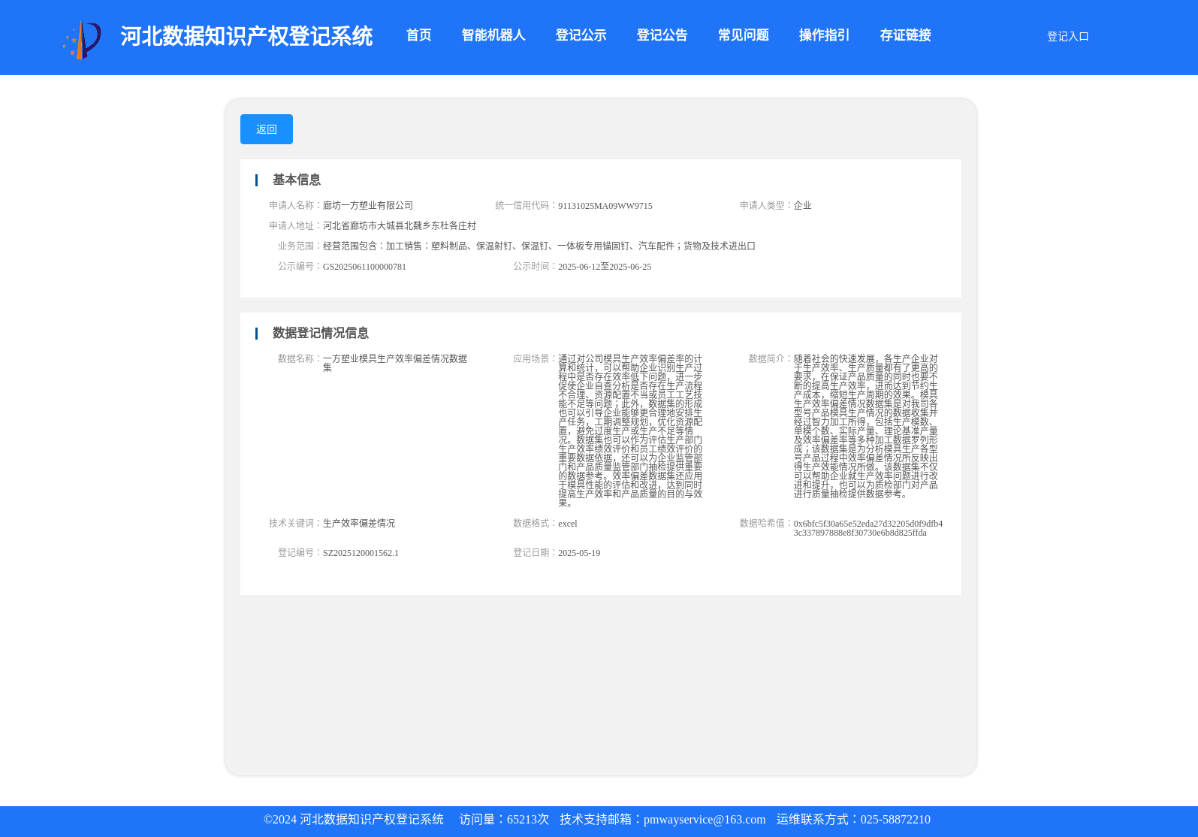
Task: Click the 申请人名称 label
Action: coord(295,205)
